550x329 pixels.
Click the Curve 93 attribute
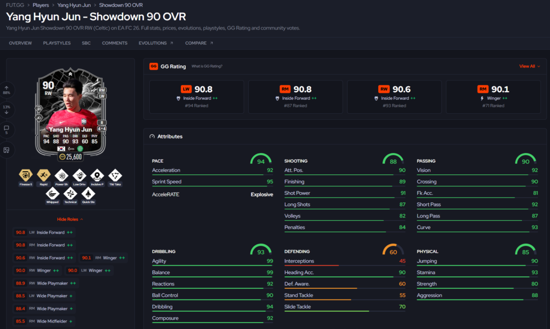pyautogui.click(x=477, y=228)
